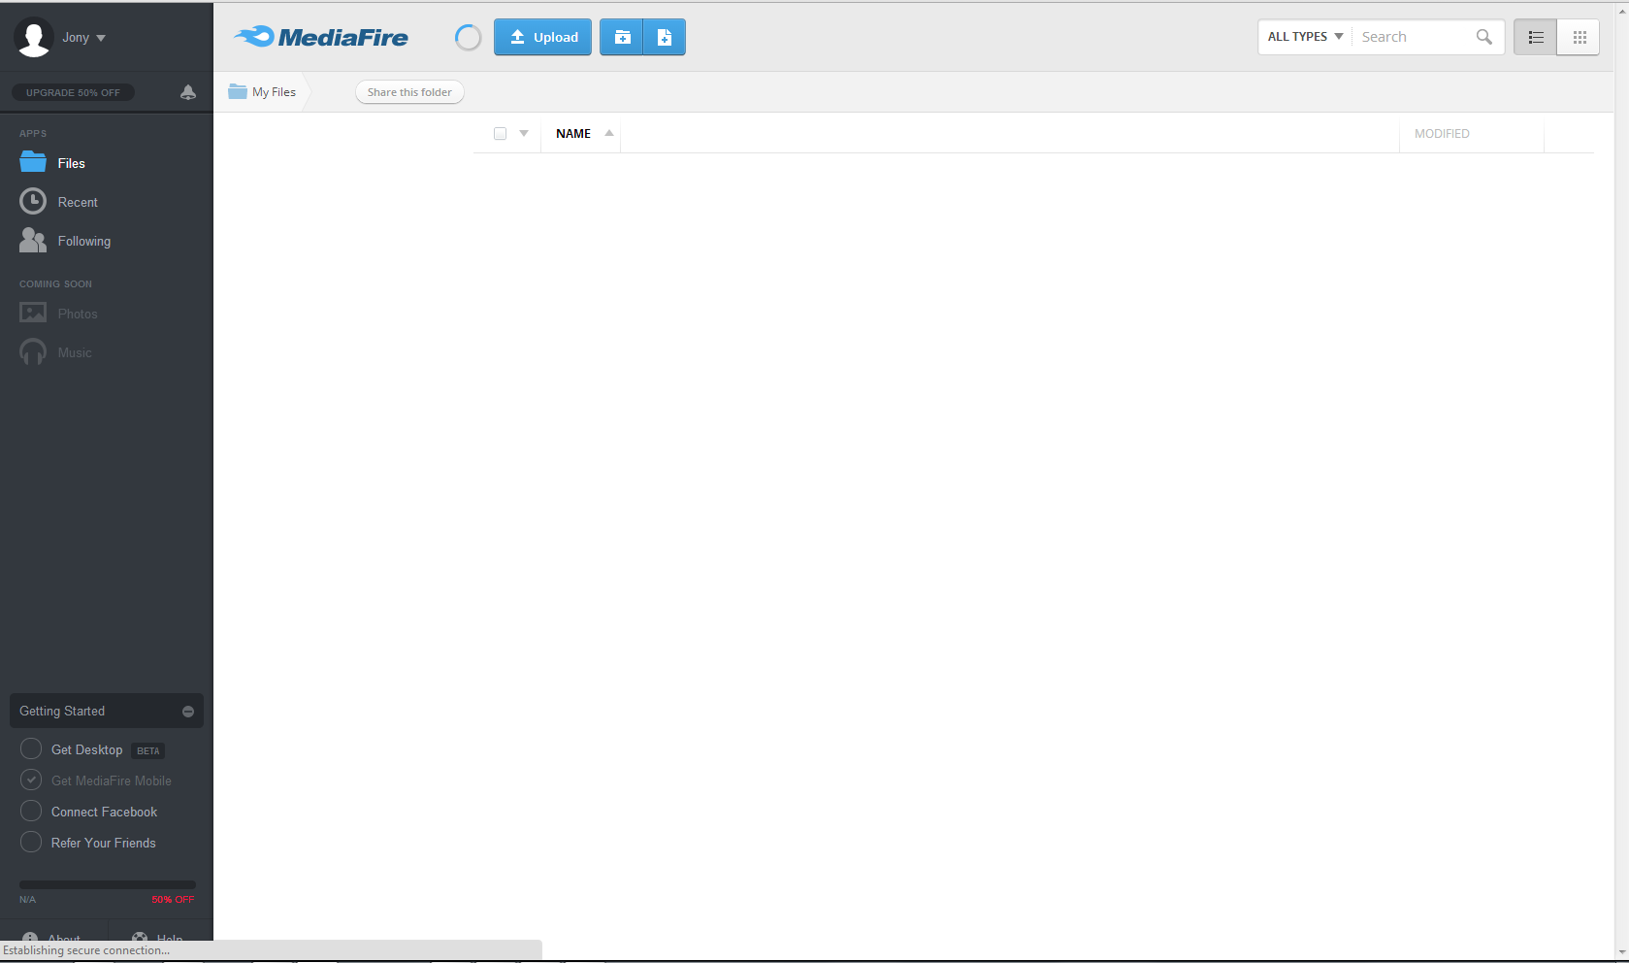The image size is (1629, 963).
Task: Click the new file plus icon
Action: coord(665,37)
